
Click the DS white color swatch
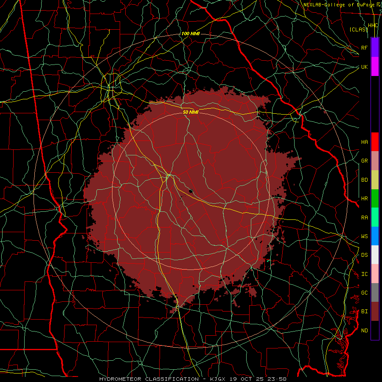375,255
